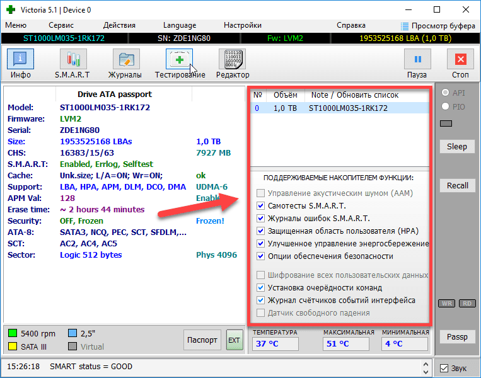Click the blue 2,5" swatch
481x378 pixels.
click(72, 333)
